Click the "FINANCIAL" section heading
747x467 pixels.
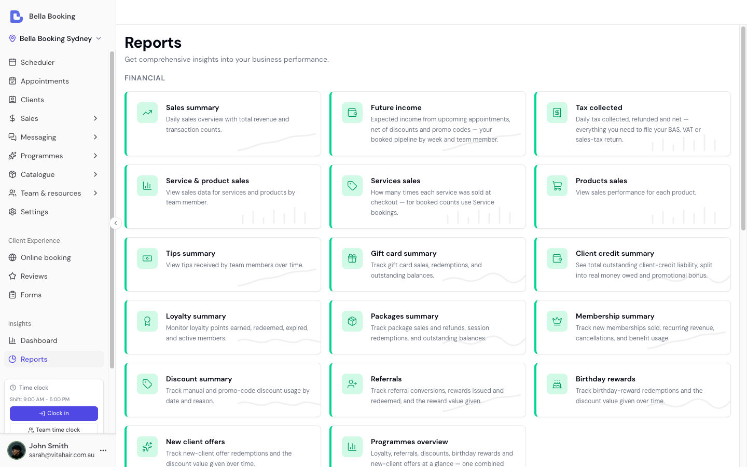coord(145,78)
